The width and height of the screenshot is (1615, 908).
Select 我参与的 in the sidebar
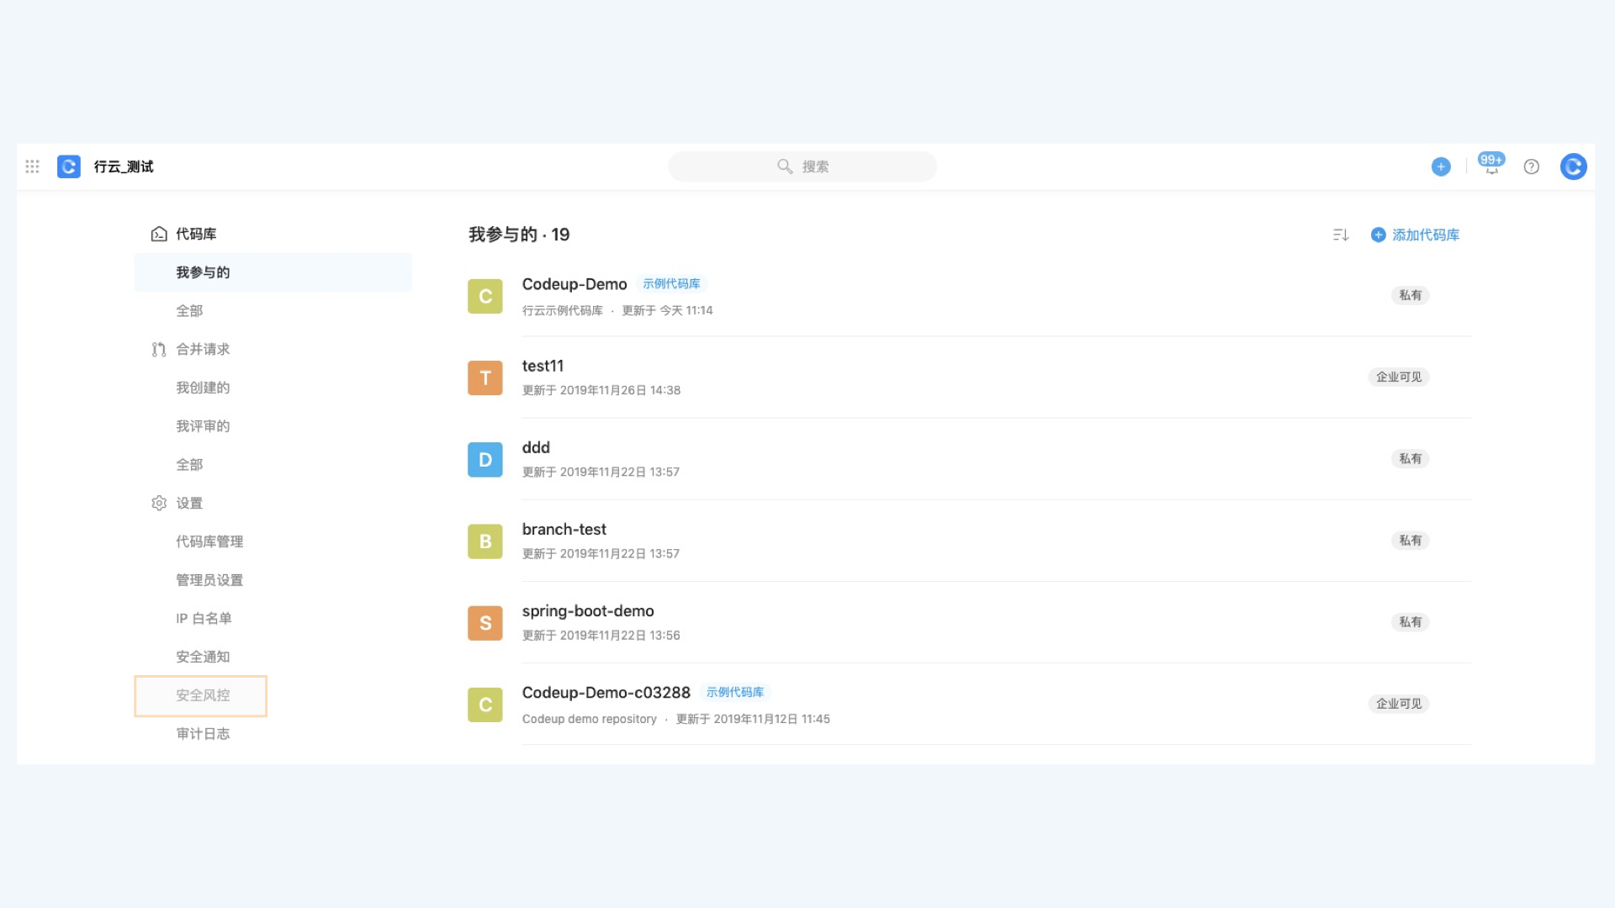click(273, 272)
